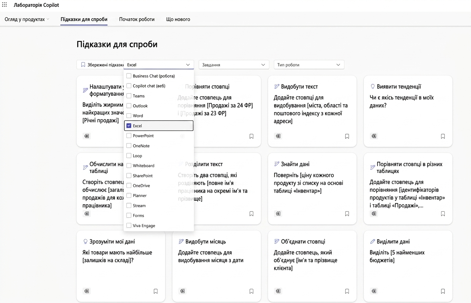Viewport: 471px width, 303px height.
Task: Click Excel icon on 'Знайти дані' card
Action: [278, 214]
